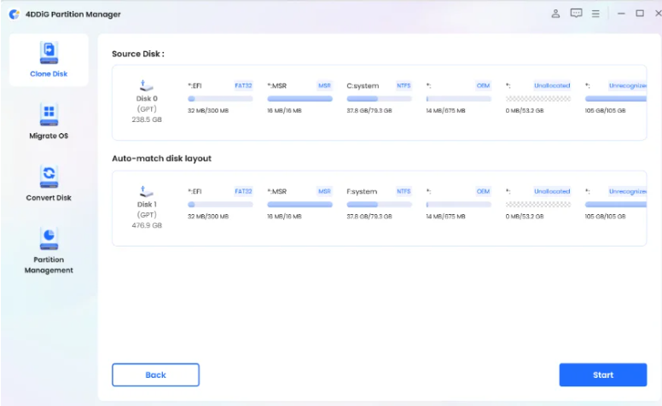Maximize the Partition Manager window
Image resolution: width=662 pixels, height=406 pixels.
pyautogui.click(x=640, y=14)
